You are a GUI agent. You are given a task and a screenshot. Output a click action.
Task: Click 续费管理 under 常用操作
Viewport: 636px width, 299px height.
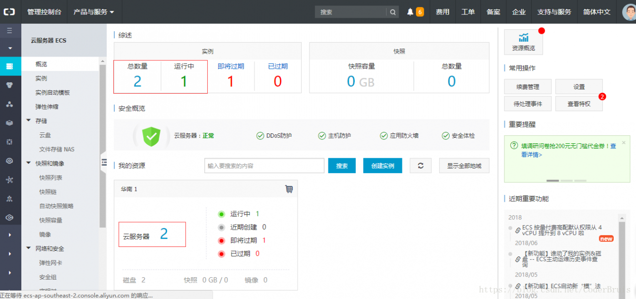tap(528, 87)
